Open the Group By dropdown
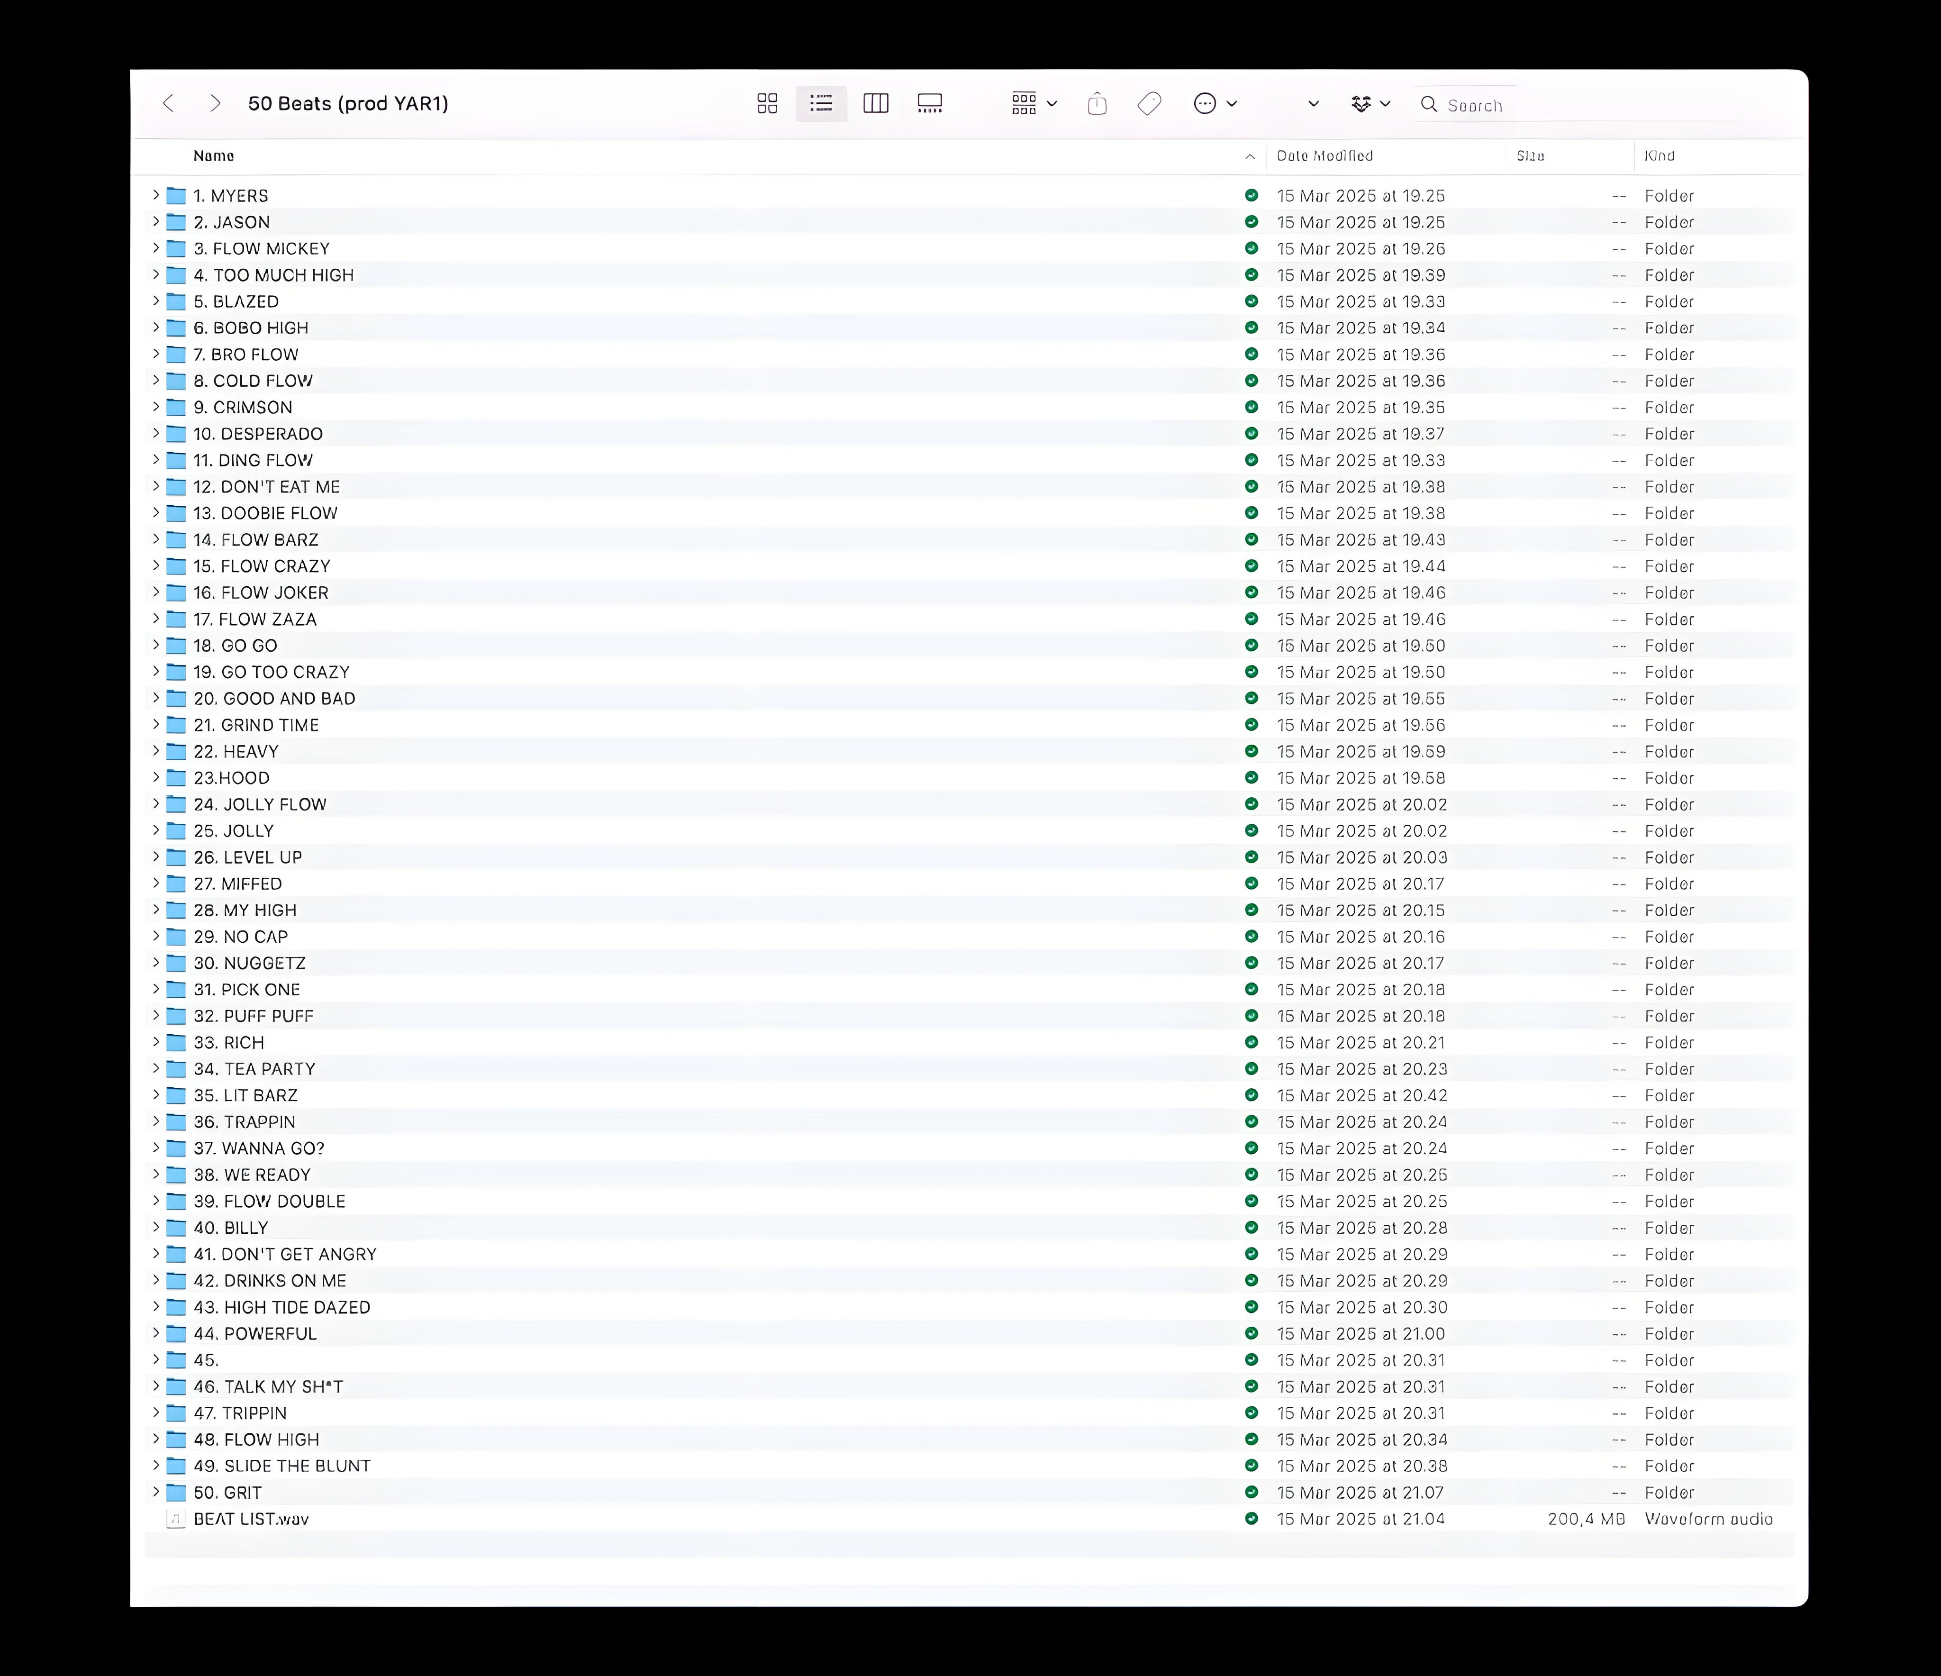 point(1034,104)
